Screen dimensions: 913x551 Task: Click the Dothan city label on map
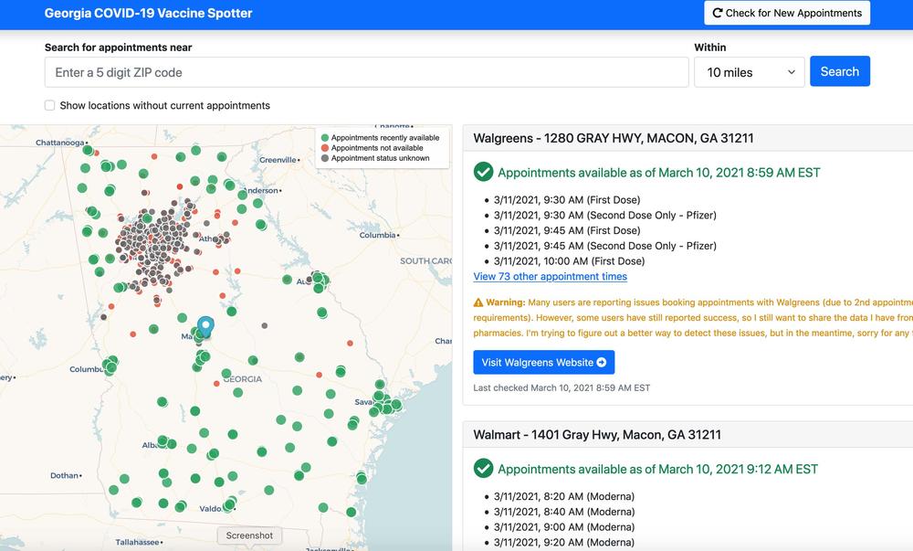pos(64,475)
